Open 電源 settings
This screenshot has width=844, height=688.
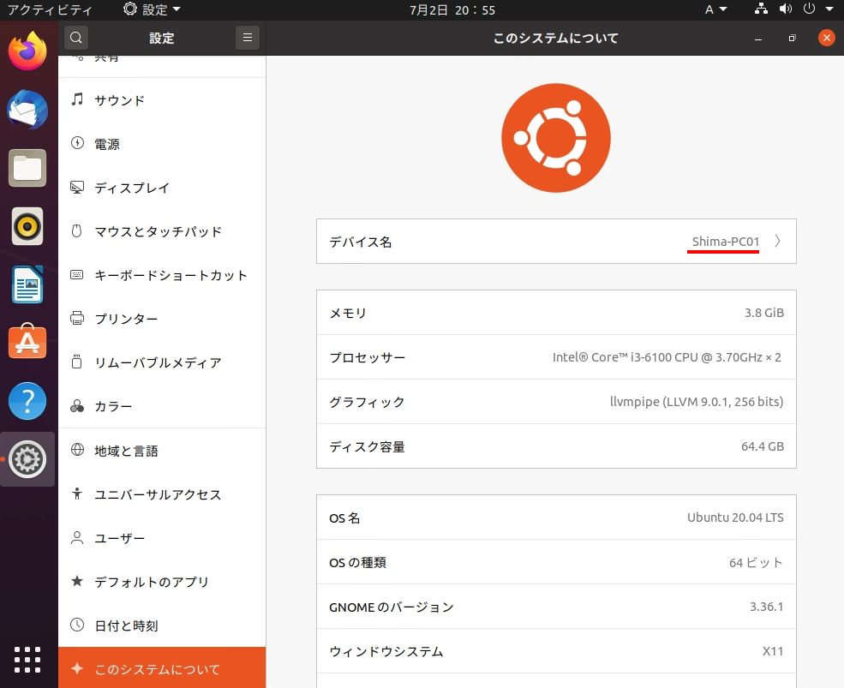pyautogui.click(x=162, y=144)
